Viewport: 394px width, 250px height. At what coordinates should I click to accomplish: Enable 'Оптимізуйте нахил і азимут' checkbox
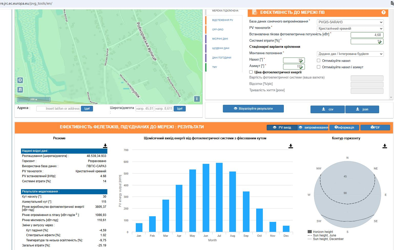[319, 67]
